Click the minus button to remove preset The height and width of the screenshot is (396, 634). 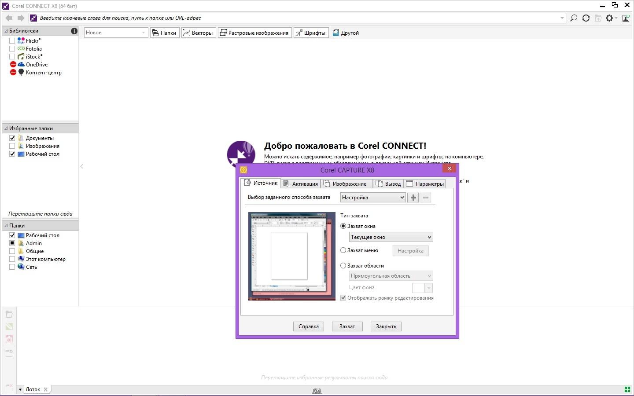coord(425,198)
